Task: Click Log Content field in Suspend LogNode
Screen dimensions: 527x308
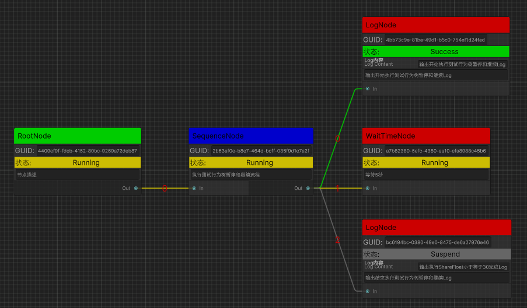Action: [463, 267]
